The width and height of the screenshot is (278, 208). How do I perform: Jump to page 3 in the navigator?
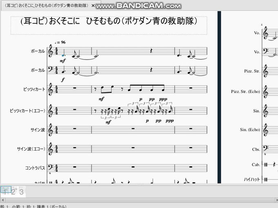(x=21, y=192)
